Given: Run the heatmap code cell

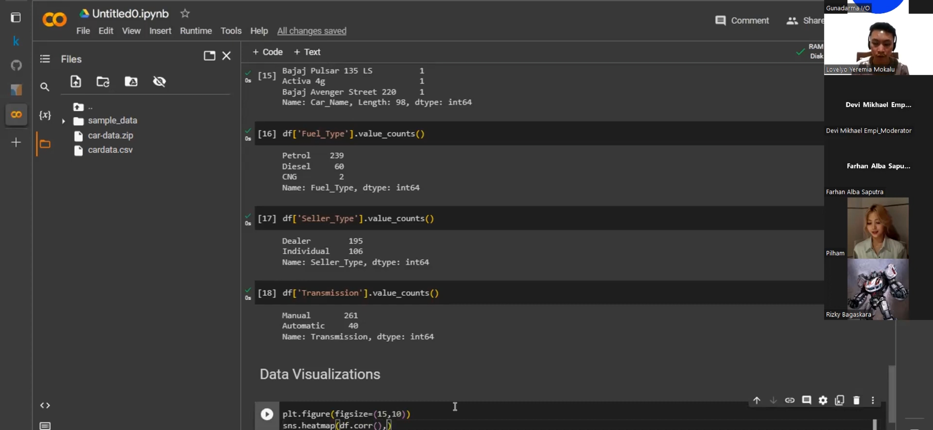Looking at the screenshot, I should (267, 414).
